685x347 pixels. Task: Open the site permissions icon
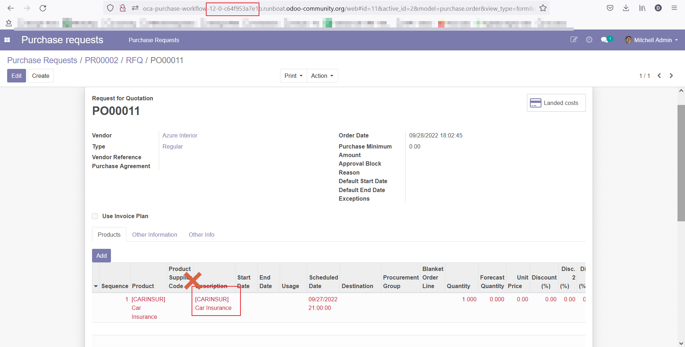click(135, 8)
